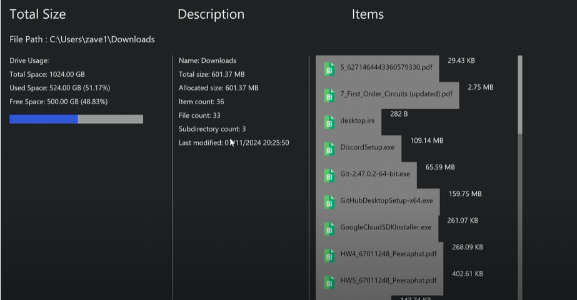The height and width of the screenshot is (300, 577).
Task: Click the File count: 33 line
Action: [199, 115]
